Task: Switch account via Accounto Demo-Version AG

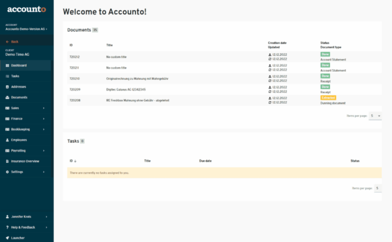Action: tap(26, 29)
